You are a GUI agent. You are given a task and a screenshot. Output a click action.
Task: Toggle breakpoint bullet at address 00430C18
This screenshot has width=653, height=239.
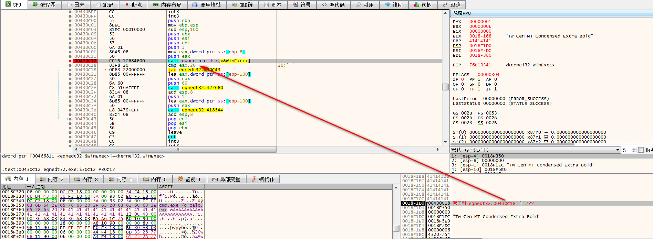[70, 65]
